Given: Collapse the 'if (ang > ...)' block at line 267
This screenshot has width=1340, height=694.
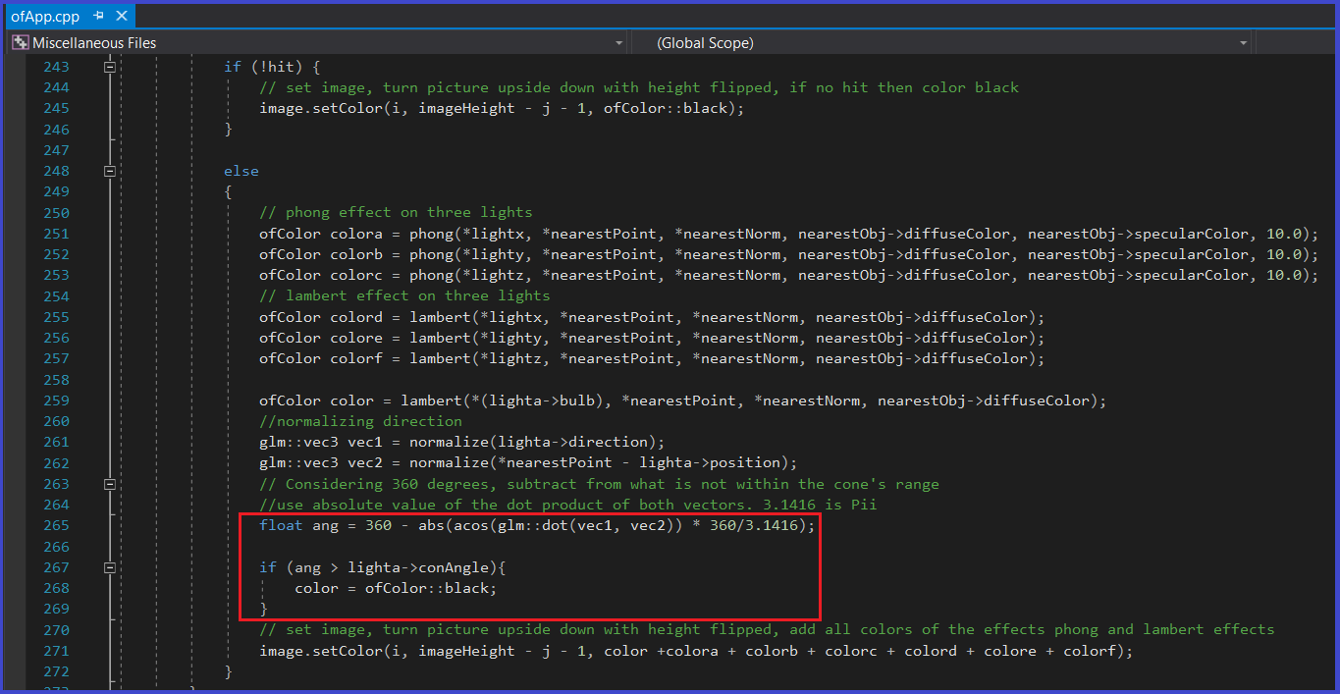Looking at the screenshot, I should click(110, 567).
